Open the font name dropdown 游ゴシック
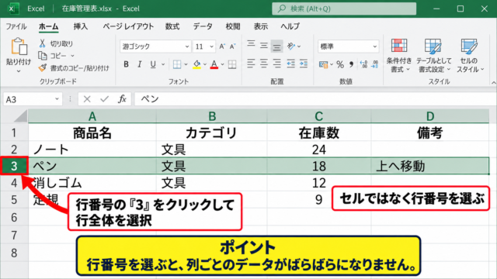Image resolution: width=497 pixels, height=279 pixels. pos(187,46)
